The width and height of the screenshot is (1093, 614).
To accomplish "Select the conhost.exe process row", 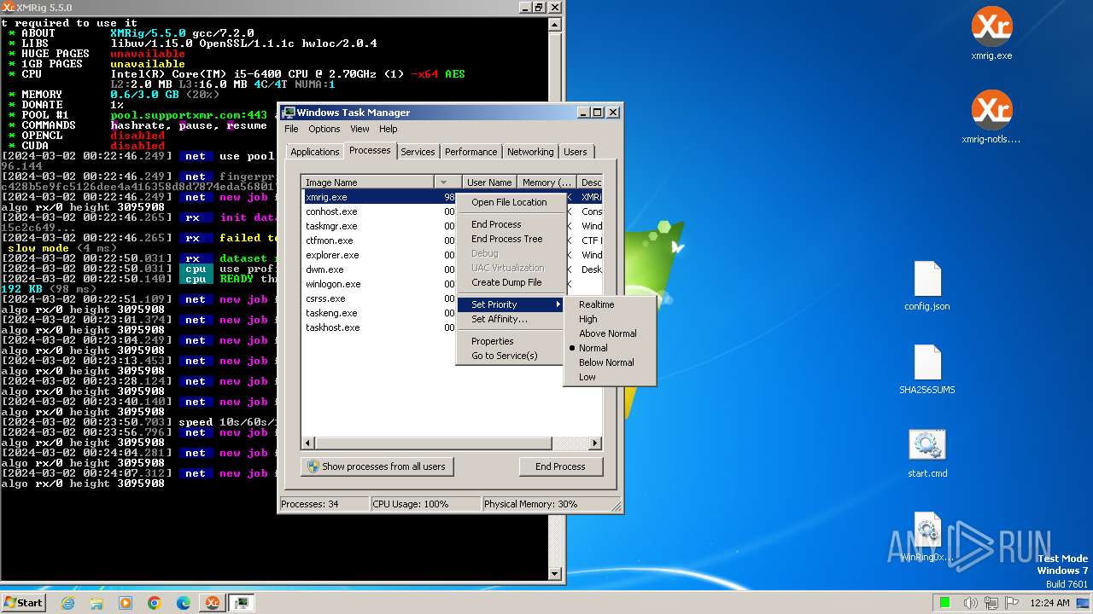I will tap(379, 211).
